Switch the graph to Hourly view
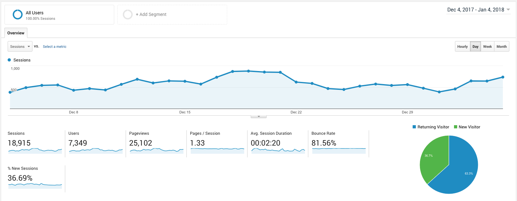The image size is (517, 201). [462, 47]
